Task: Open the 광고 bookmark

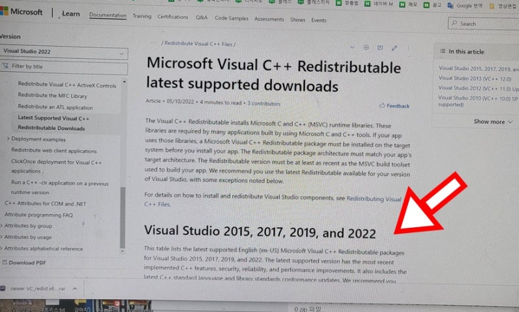Action: coord(433,5)
